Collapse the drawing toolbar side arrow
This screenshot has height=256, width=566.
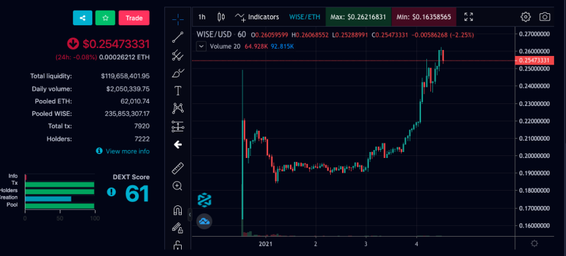(x=190, y=215)
